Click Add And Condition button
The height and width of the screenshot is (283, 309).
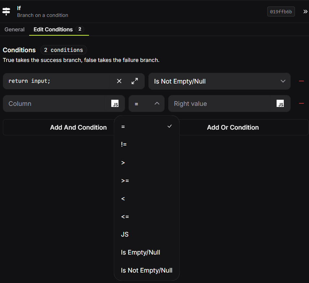click(78, 127)
